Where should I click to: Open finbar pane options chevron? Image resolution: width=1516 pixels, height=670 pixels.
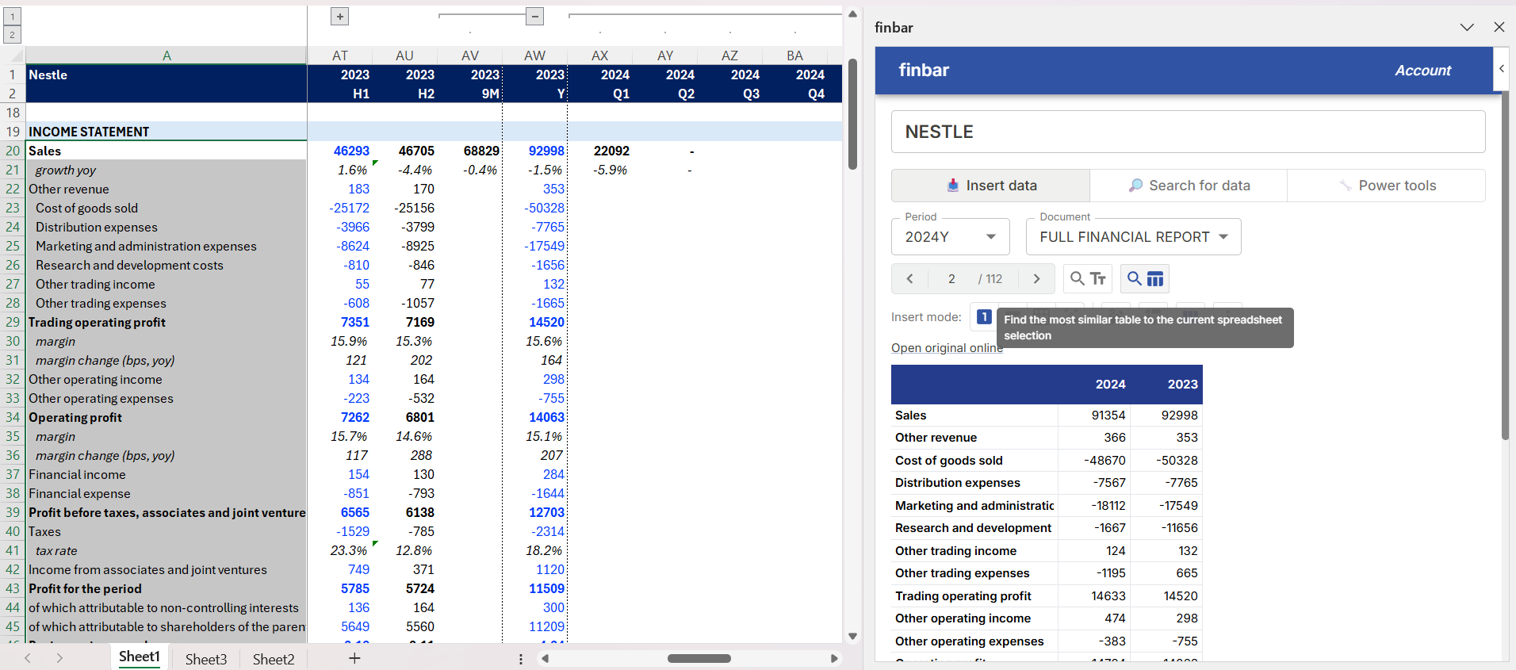(1467, 27)
